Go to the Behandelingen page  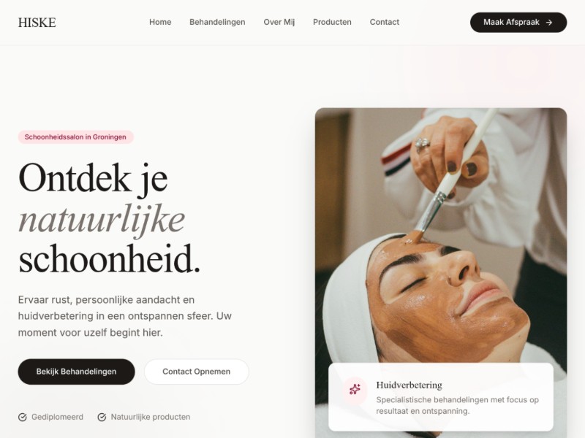coord(217,22)
